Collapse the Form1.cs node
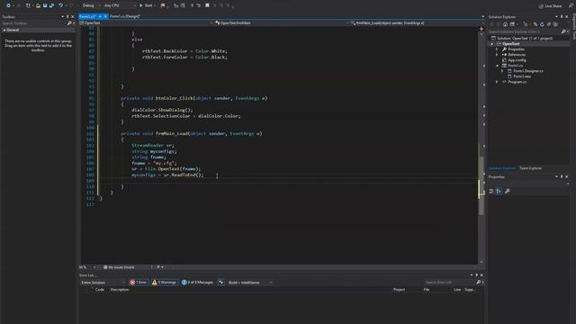The height and width of the screenshot is (324, 576). [497, 66]
